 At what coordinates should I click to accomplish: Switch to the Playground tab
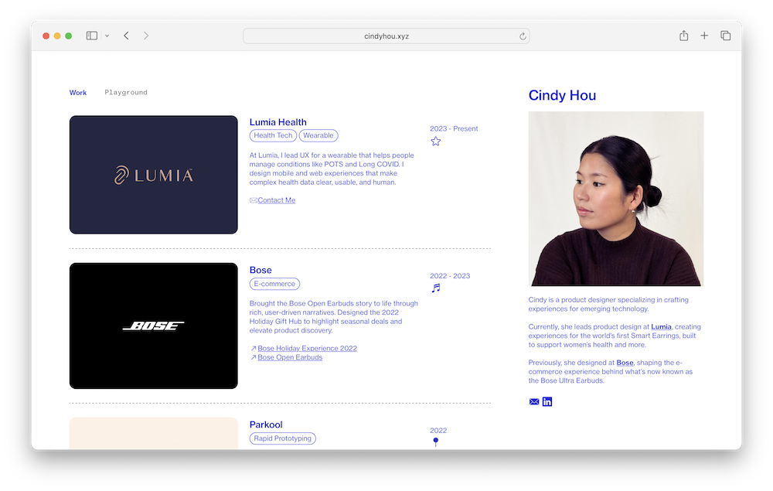126,93
